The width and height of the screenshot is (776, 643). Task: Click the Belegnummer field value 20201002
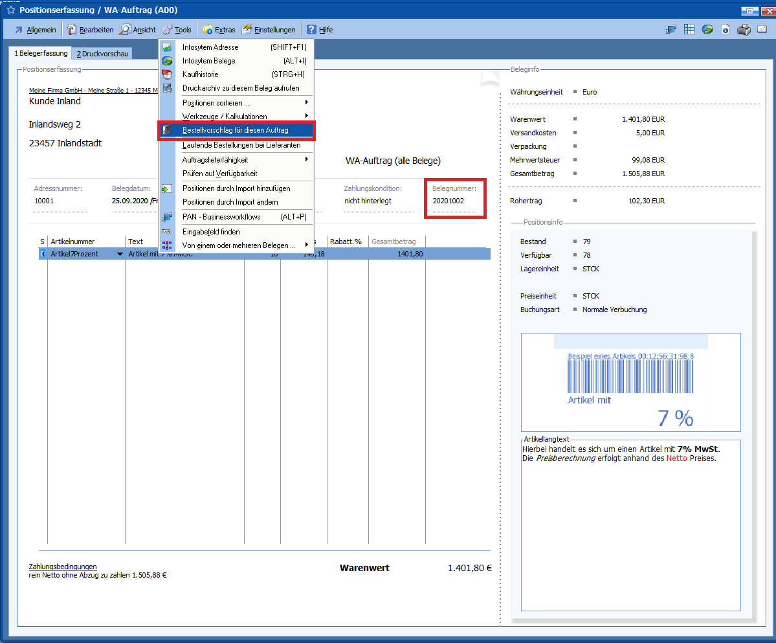tap(448, 201)
